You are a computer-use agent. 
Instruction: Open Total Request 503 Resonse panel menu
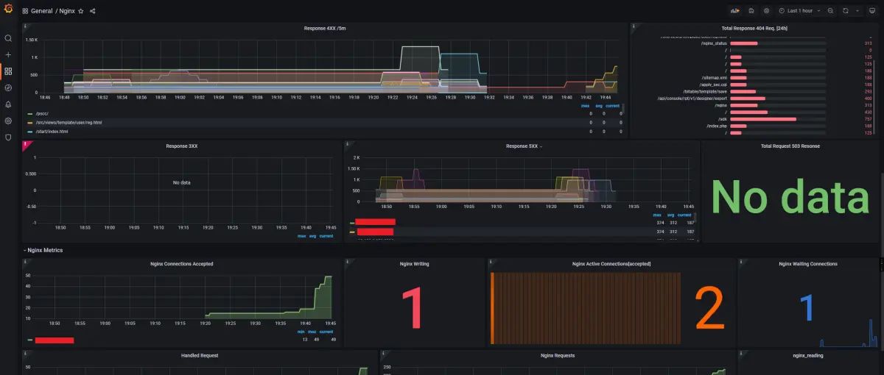click(x=790, y=146)
